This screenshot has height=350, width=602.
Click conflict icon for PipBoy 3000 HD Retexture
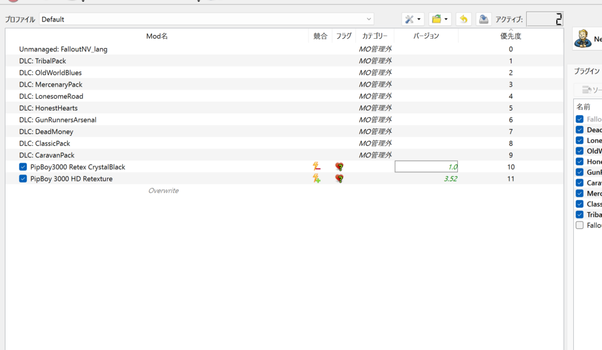coord(317,179)
